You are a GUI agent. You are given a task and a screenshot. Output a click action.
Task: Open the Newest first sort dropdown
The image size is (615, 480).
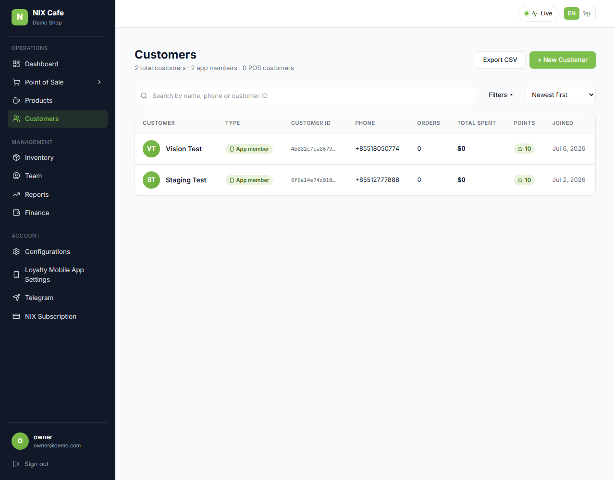tap(561, 95)
